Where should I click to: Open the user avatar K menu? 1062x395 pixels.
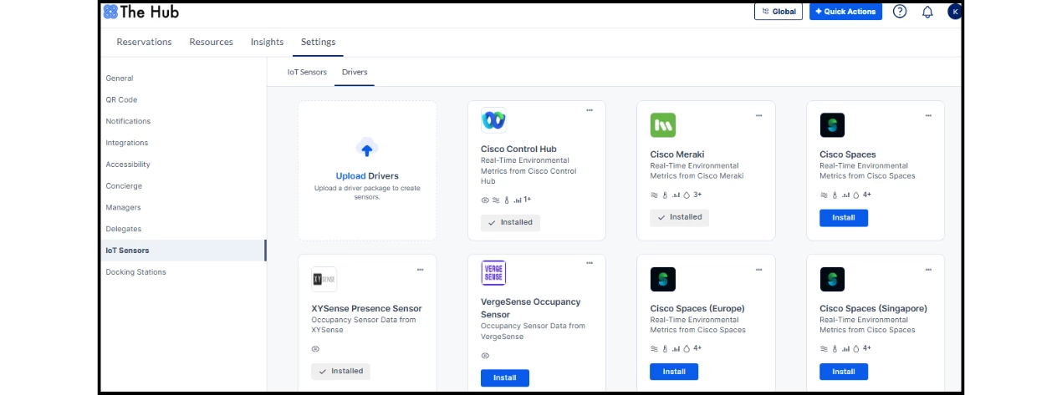(954, 12)
